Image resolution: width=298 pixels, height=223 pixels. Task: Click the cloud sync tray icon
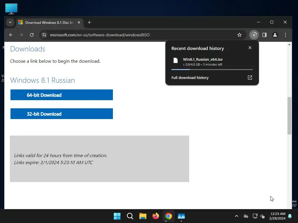[x=246, y=216]
